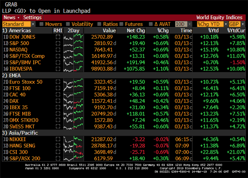The image size is (248, 178).
Task: Open the 2Day sparkline chart for DOW JONES
Action: (73, 37)
